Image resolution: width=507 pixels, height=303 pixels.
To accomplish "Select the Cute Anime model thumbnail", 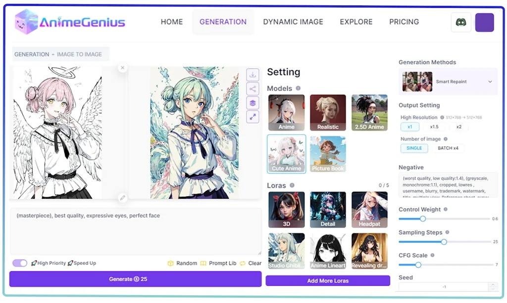I will tap(286, 153).
